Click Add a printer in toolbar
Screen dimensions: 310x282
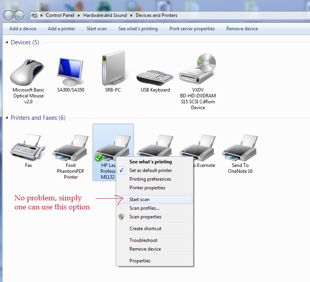[x=61, y=29]
